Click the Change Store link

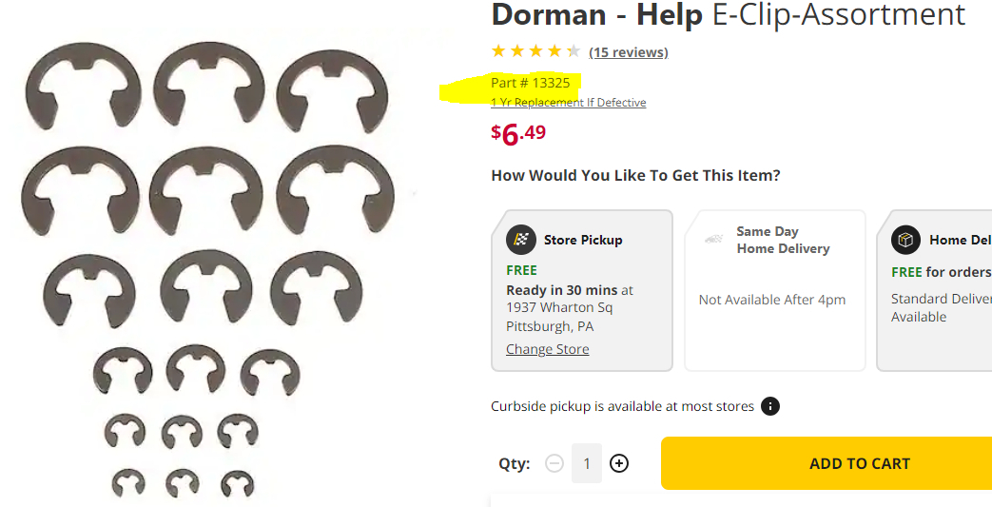[x=547, y=349]
